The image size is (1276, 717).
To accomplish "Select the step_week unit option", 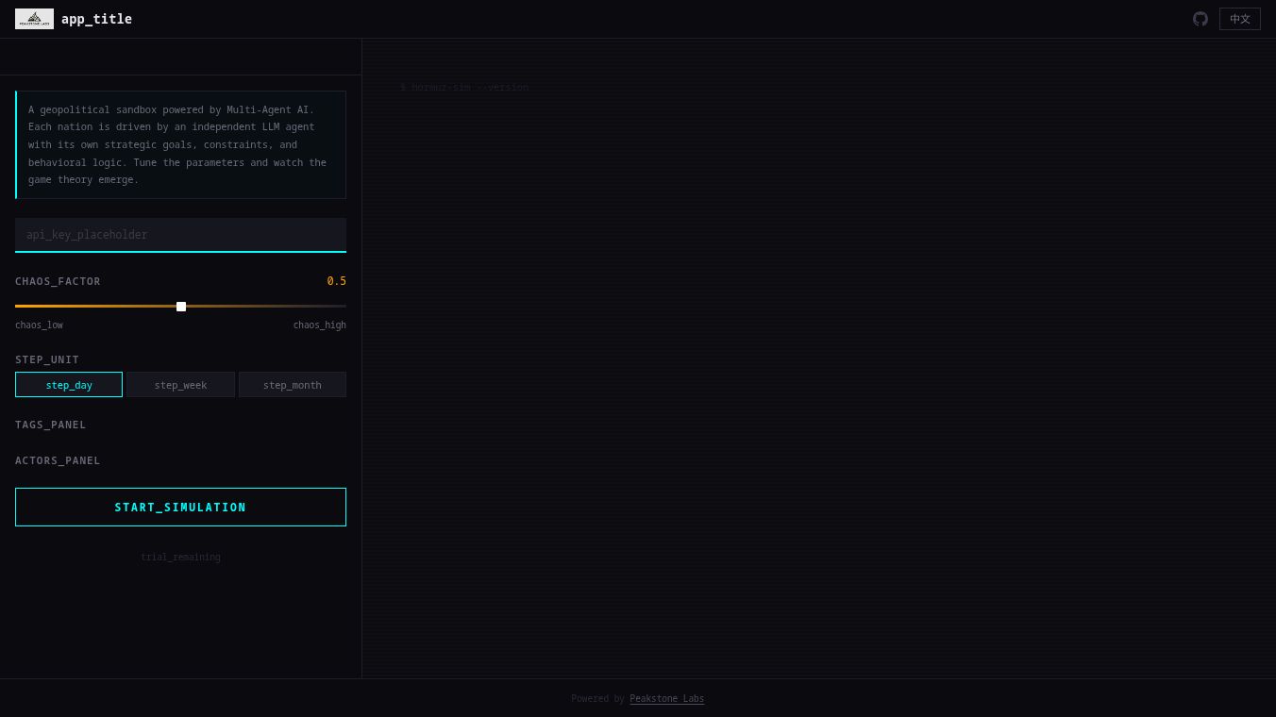I will coord(180,385).
